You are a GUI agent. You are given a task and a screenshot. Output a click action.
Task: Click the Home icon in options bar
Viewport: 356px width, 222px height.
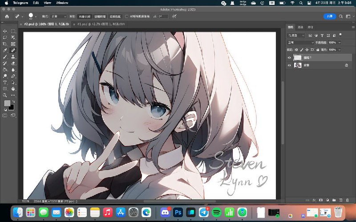[x=7, y=16]
